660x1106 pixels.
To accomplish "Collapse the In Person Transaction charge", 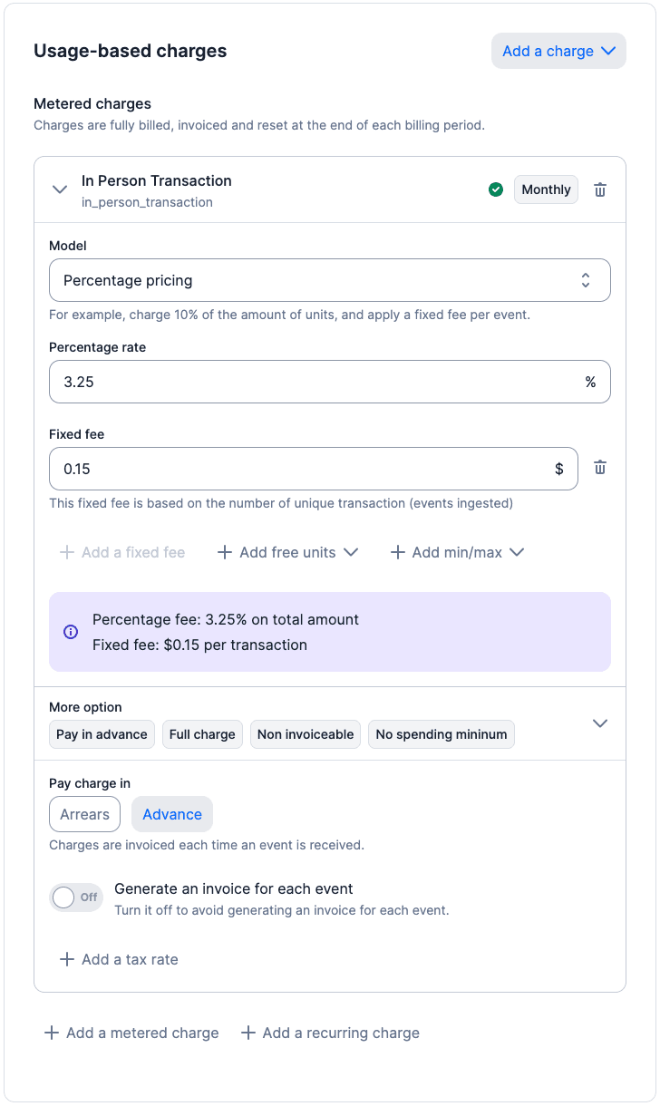I will click(x=60, y=189).
